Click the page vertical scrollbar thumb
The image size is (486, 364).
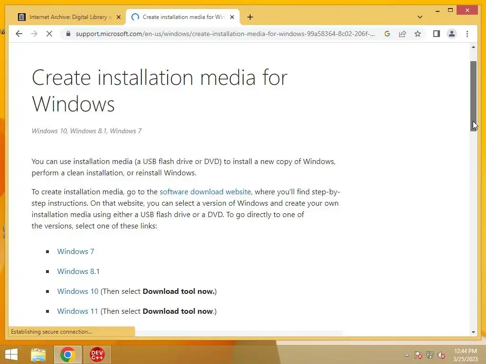[x=473, y=96]
